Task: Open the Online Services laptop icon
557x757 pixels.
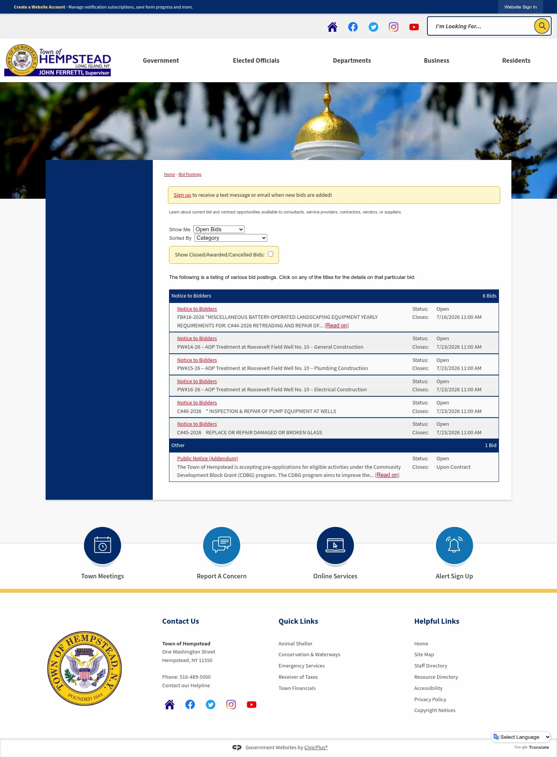Action: (335, 545)
